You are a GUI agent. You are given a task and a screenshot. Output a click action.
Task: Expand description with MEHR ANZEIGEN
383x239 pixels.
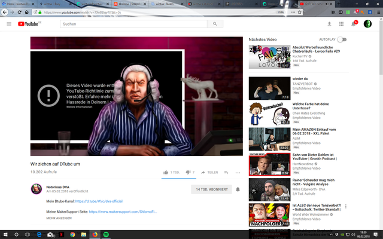[59, 218]
